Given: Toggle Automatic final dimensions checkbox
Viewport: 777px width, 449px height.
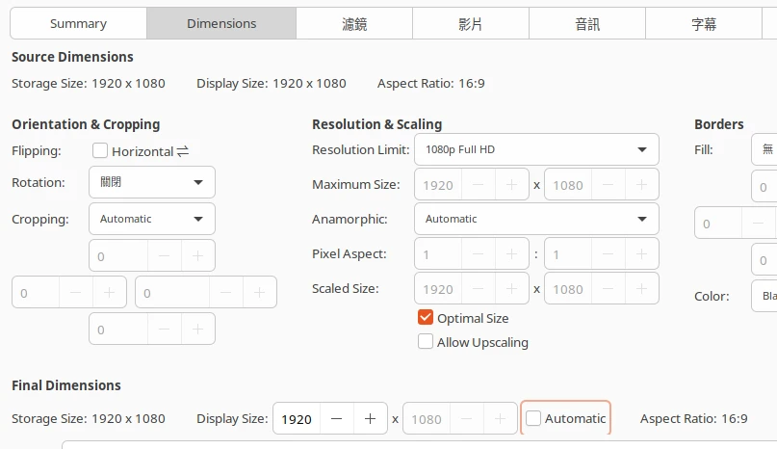Looking at the screenshot, I should tap(534, 418).
